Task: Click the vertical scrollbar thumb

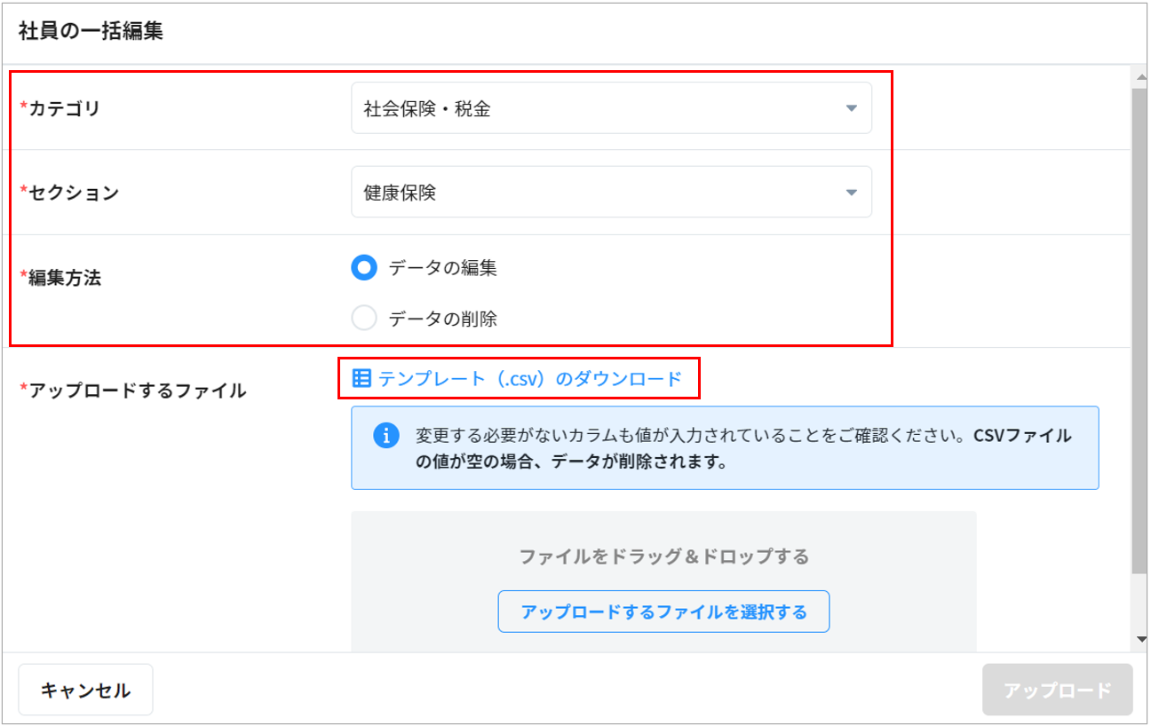Action: (1140, 328)
